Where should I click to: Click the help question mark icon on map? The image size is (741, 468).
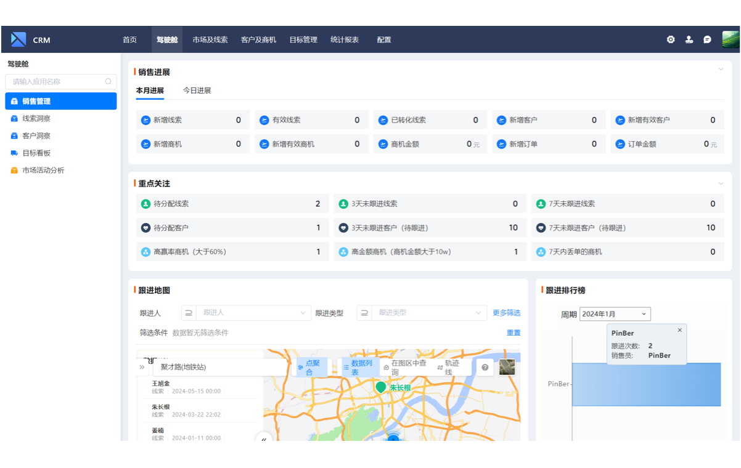(x=485, y=367)
